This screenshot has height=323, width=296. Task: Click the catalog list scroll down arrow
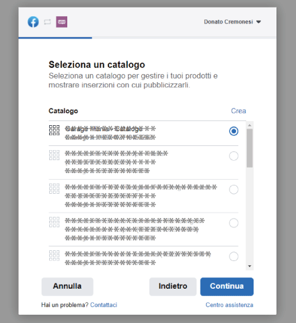[x=250, y=266]
